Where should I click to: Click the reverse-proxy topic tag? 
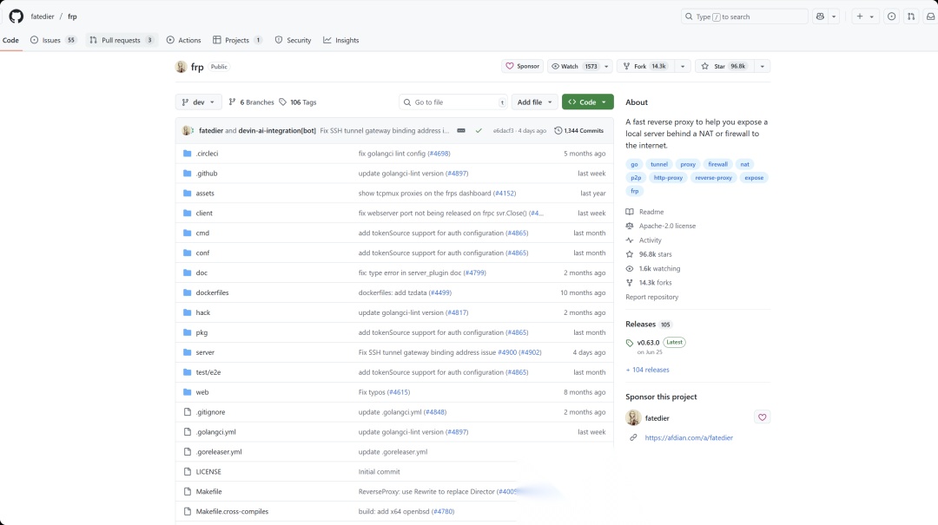[713, 178]
